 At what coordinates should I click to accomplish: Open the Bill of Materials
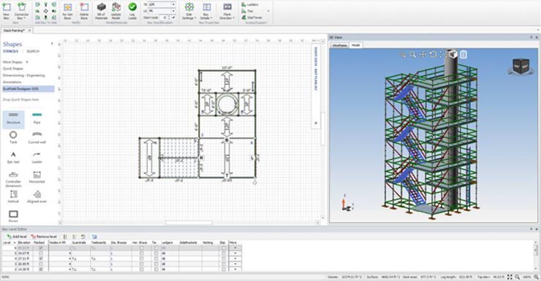click(101, 11)
